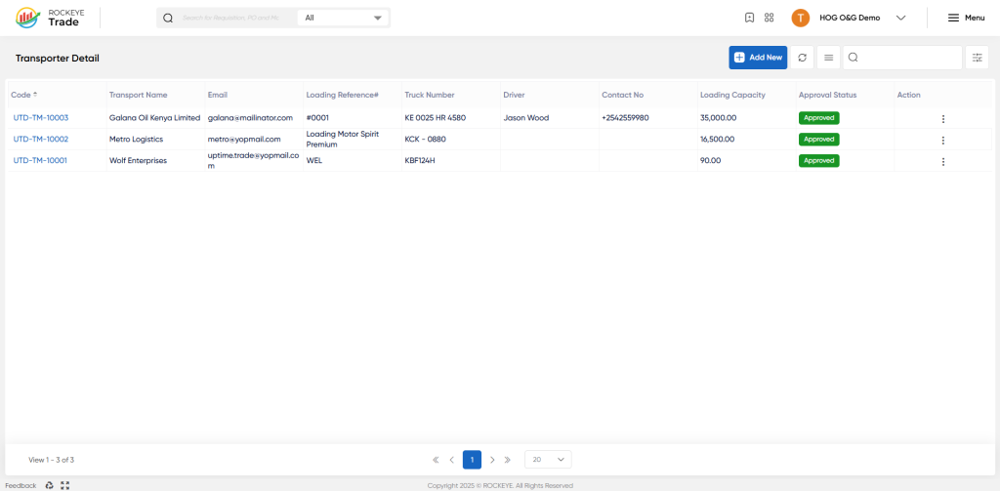Click truck number KCK - 0880
The width and height of the screenshot is (1000, 491).
pyautogui.click(x=426, y=139)
